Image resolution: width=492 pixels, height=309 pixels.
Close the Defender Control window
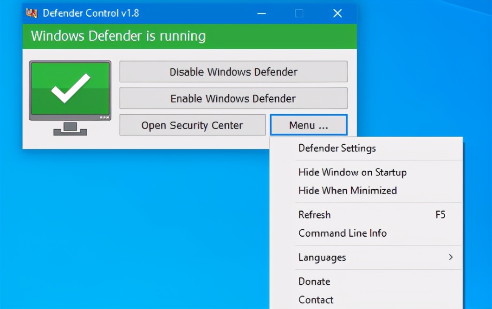tap(337, 13)
